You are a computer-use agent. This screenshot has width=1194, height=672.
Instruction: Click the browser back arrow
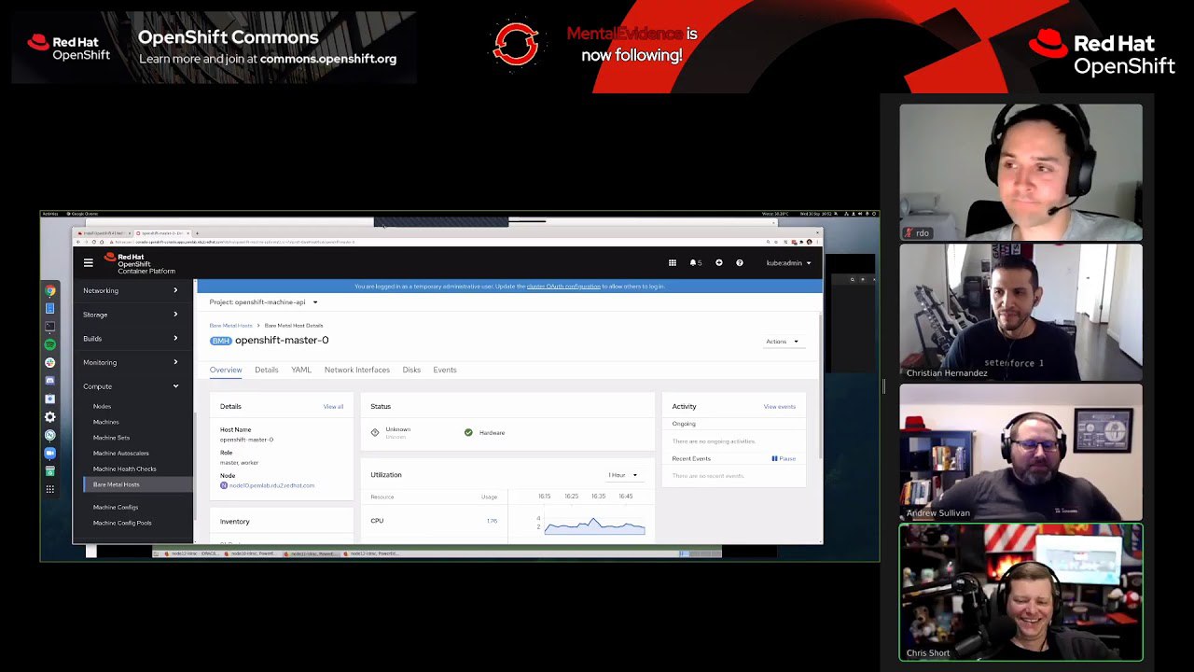pyautogui.click(x=79, y=242)
